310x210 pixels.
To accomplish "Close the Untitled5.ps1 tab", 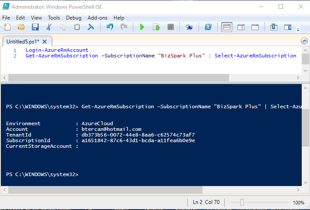I will 45,42.
